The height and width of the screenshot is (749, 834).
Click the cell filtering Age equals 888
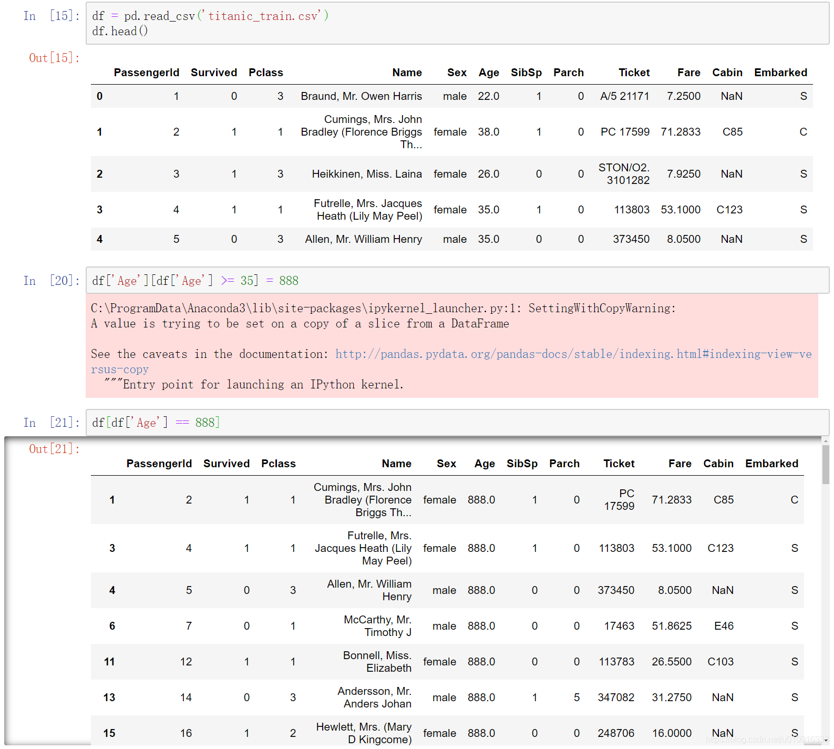coord(457,423)
